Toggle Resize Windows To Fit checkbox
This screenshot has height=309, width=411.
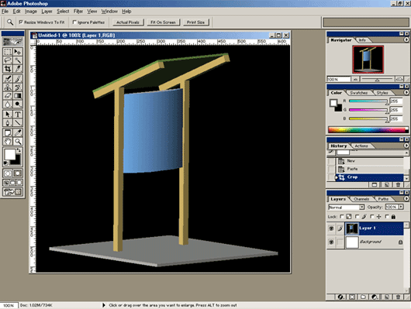(x=21, y=22)
